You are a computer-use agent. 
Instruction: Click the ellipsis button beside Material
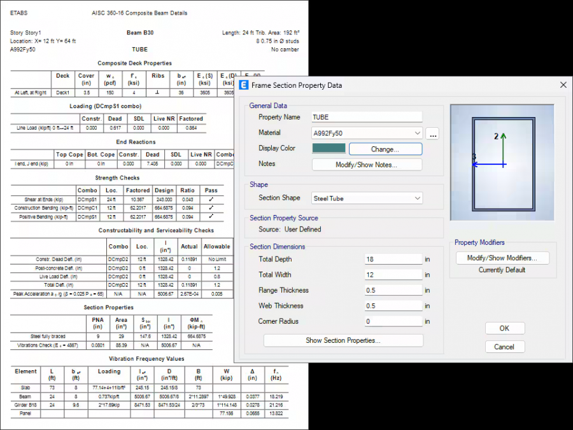point(433,134)
